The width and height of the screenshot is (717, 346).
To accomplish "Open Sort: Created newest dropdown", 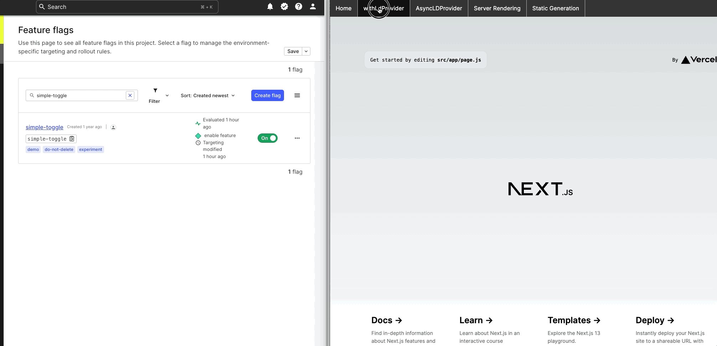I will 208,95.
